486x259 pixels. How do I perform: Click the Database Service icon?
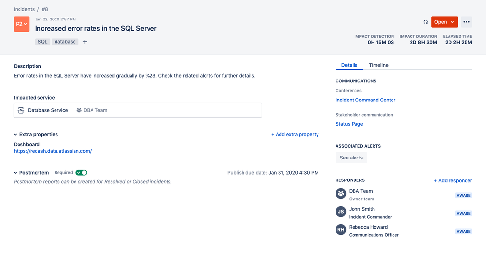[x=21, y=110]
